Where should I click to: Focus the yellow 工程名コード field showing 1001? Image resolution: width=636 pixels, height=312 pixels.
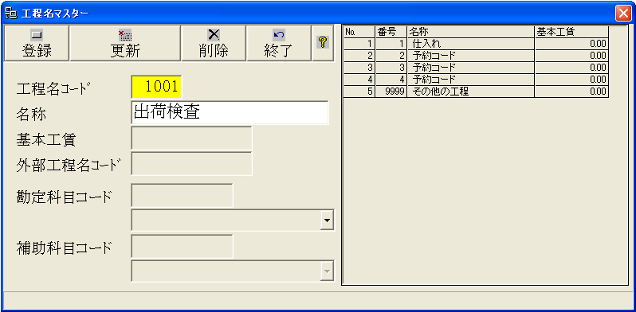(x=156, y=87)
